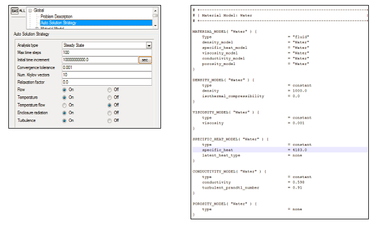Set Flow to On

(64, 90)
